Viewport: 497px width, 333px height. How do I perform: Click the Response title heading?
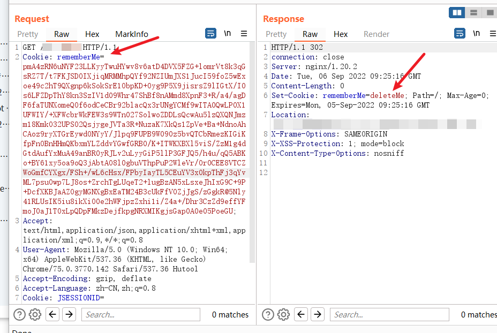(283, 19)
